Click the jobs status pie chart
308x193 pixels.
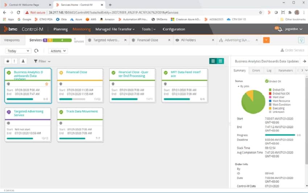(253, 102)
